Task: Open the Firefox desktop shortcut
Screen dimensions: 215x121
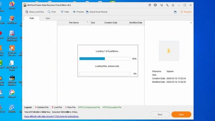Action: [12, 5]
